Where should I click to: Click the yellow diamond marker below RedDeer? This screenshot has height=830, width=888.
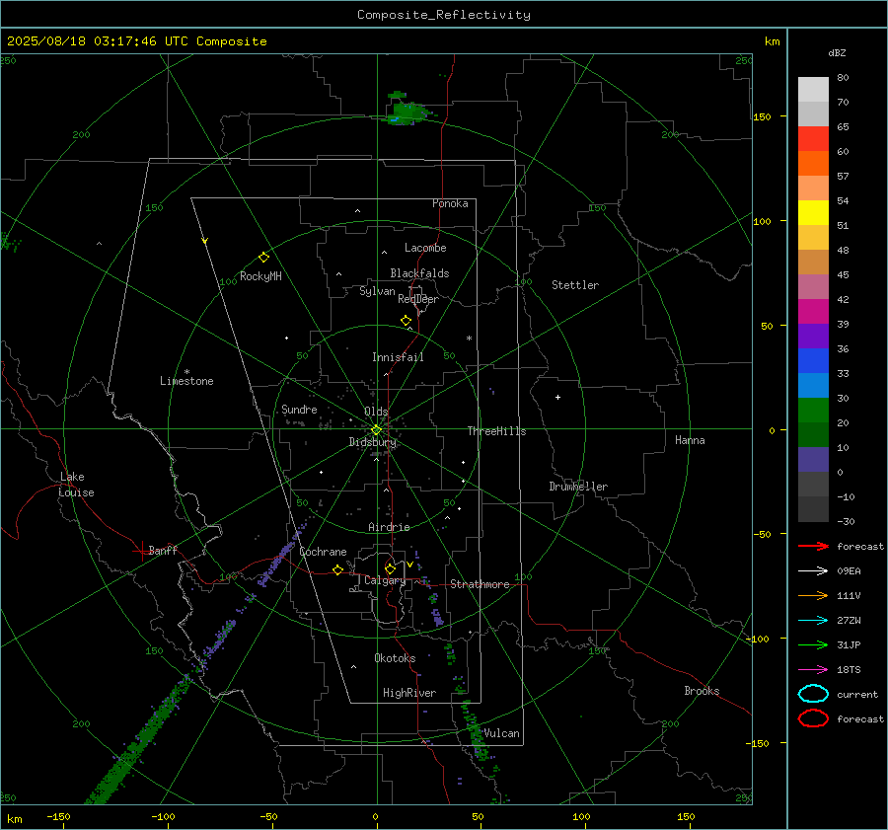[x=406, y=320]
